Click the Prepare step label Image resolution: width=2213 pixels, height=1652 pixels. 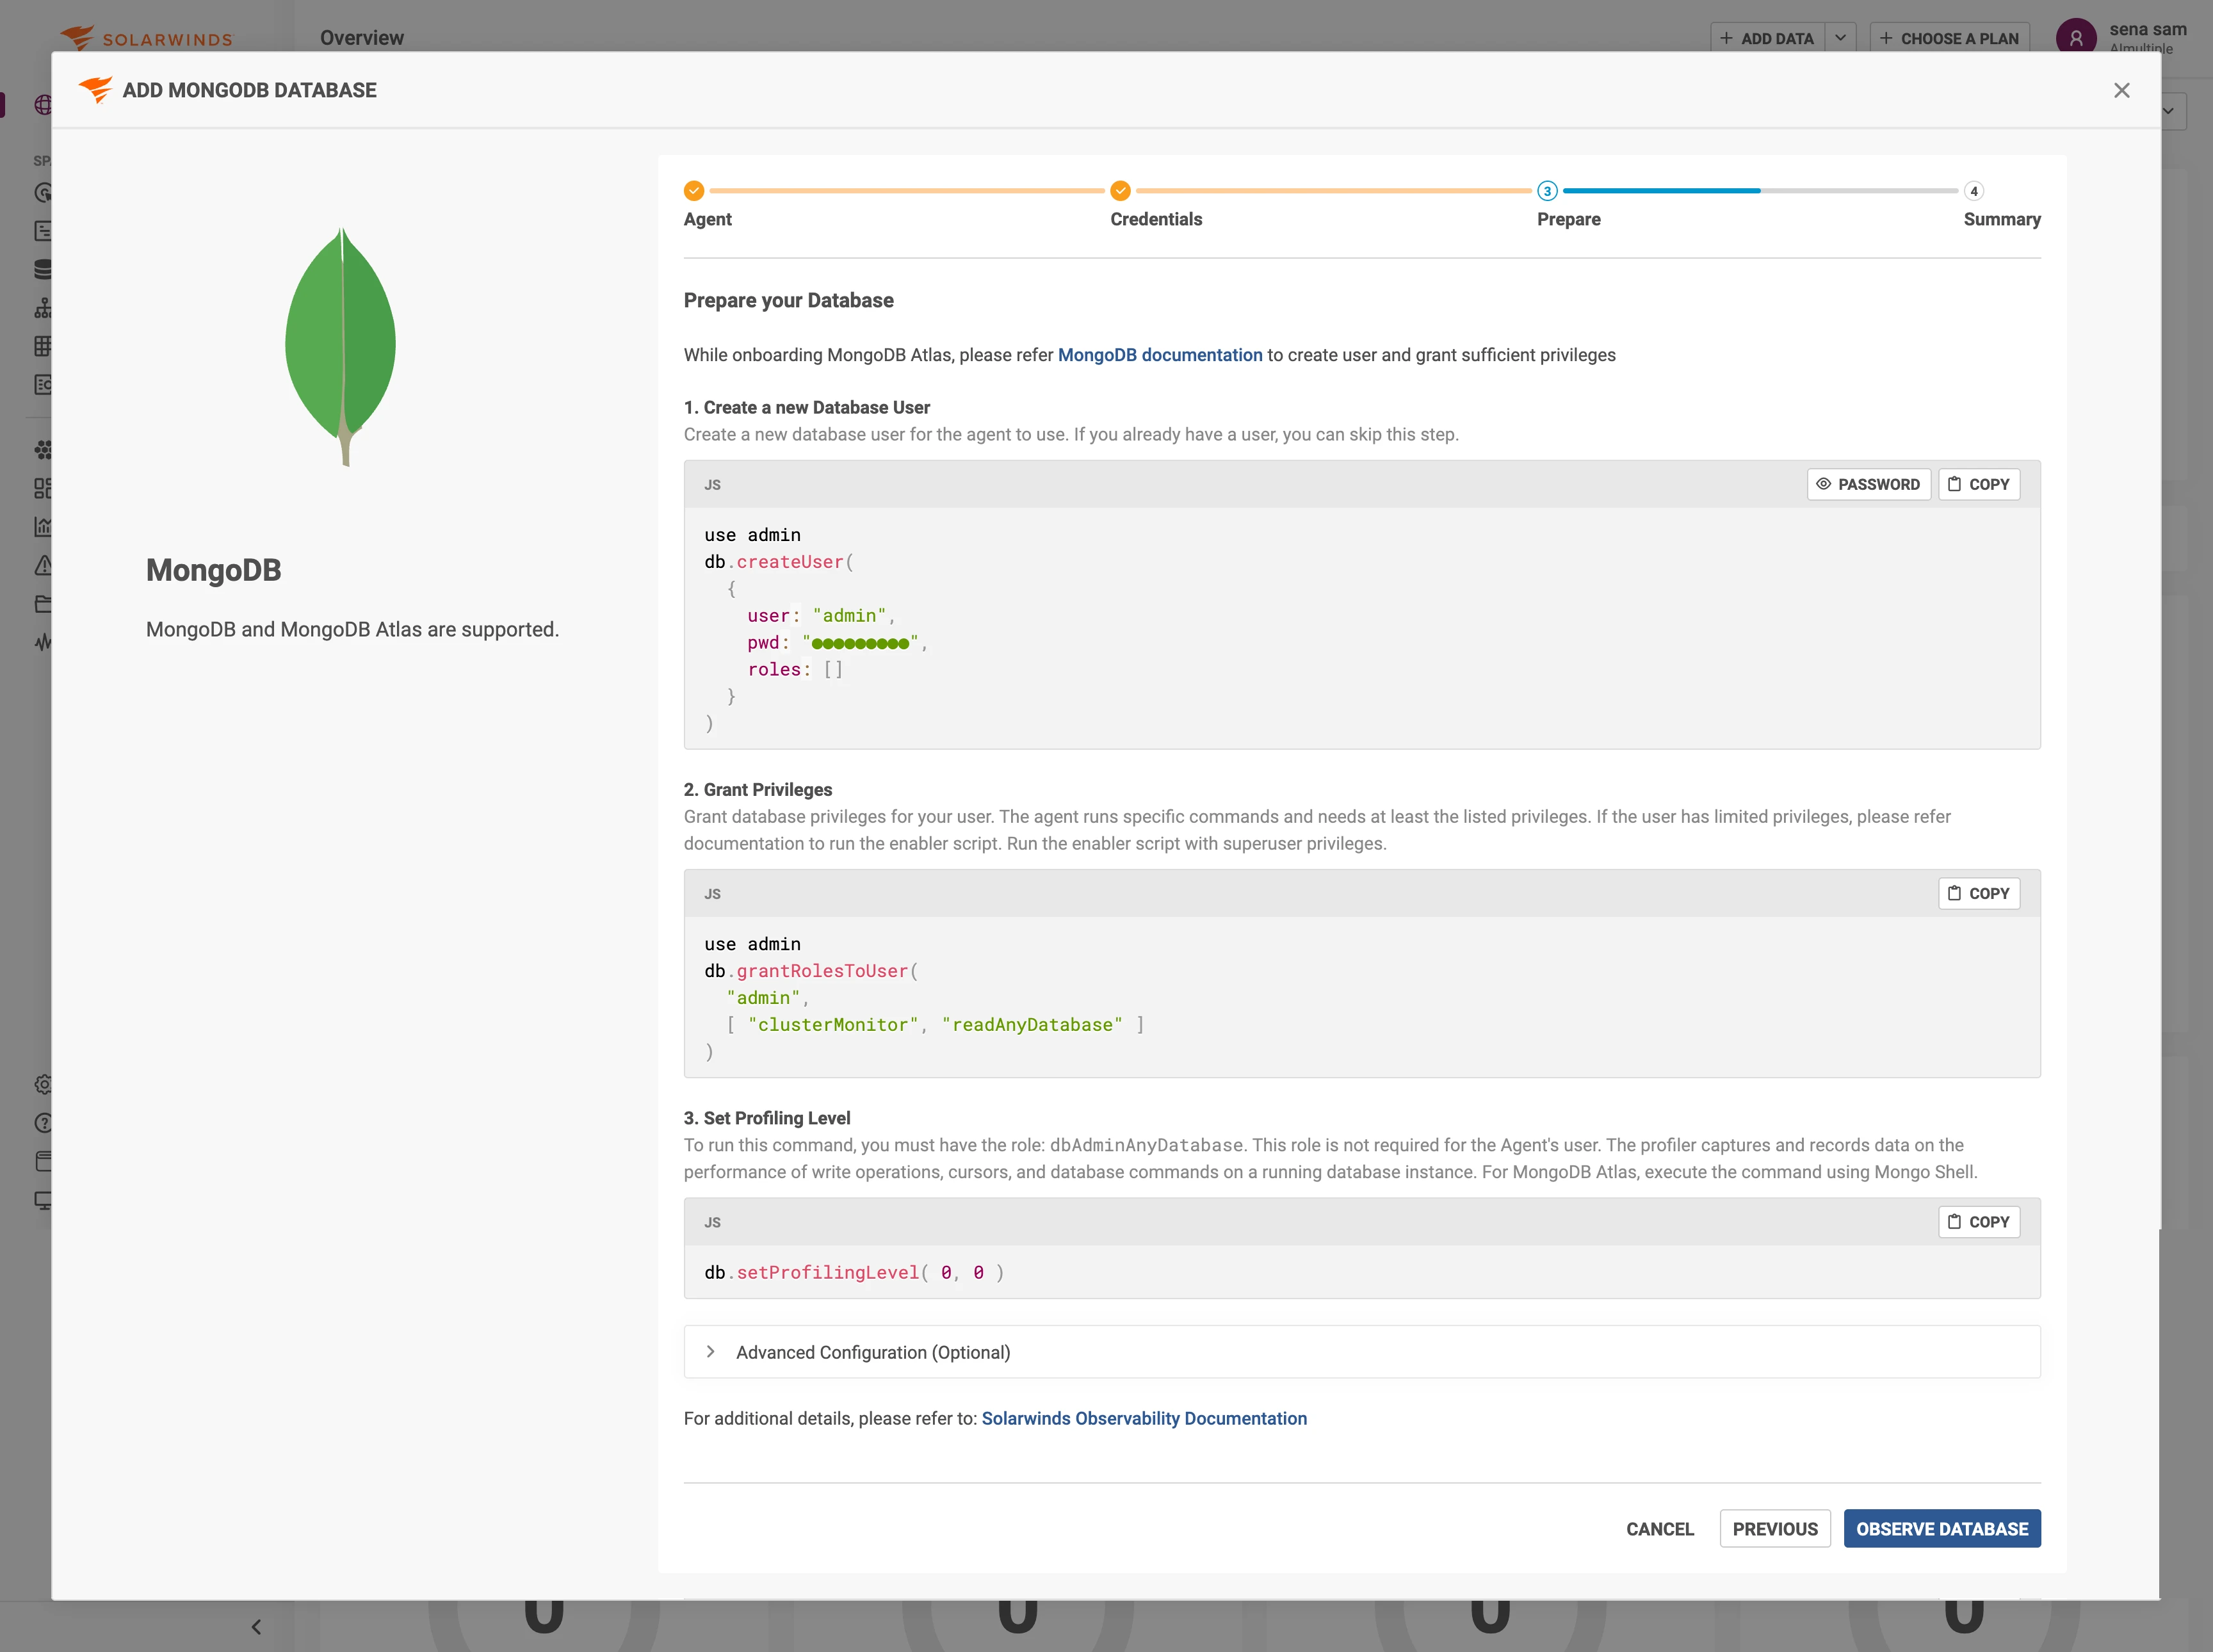click(1568, 219)
